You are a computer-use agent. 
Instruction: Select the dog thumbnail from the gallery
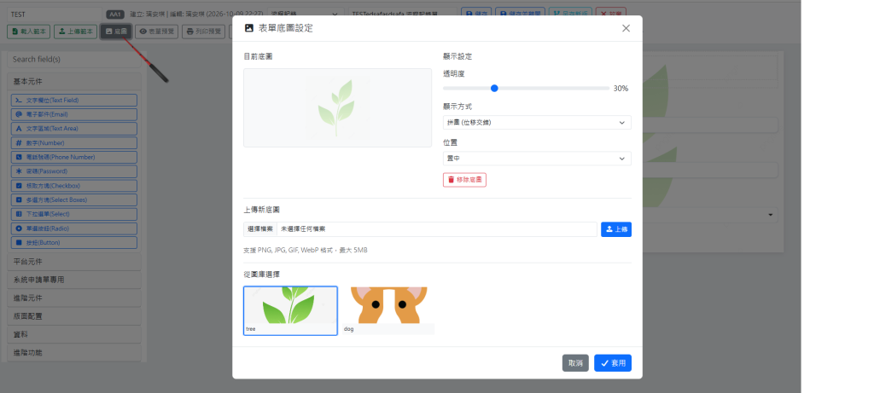388,310
